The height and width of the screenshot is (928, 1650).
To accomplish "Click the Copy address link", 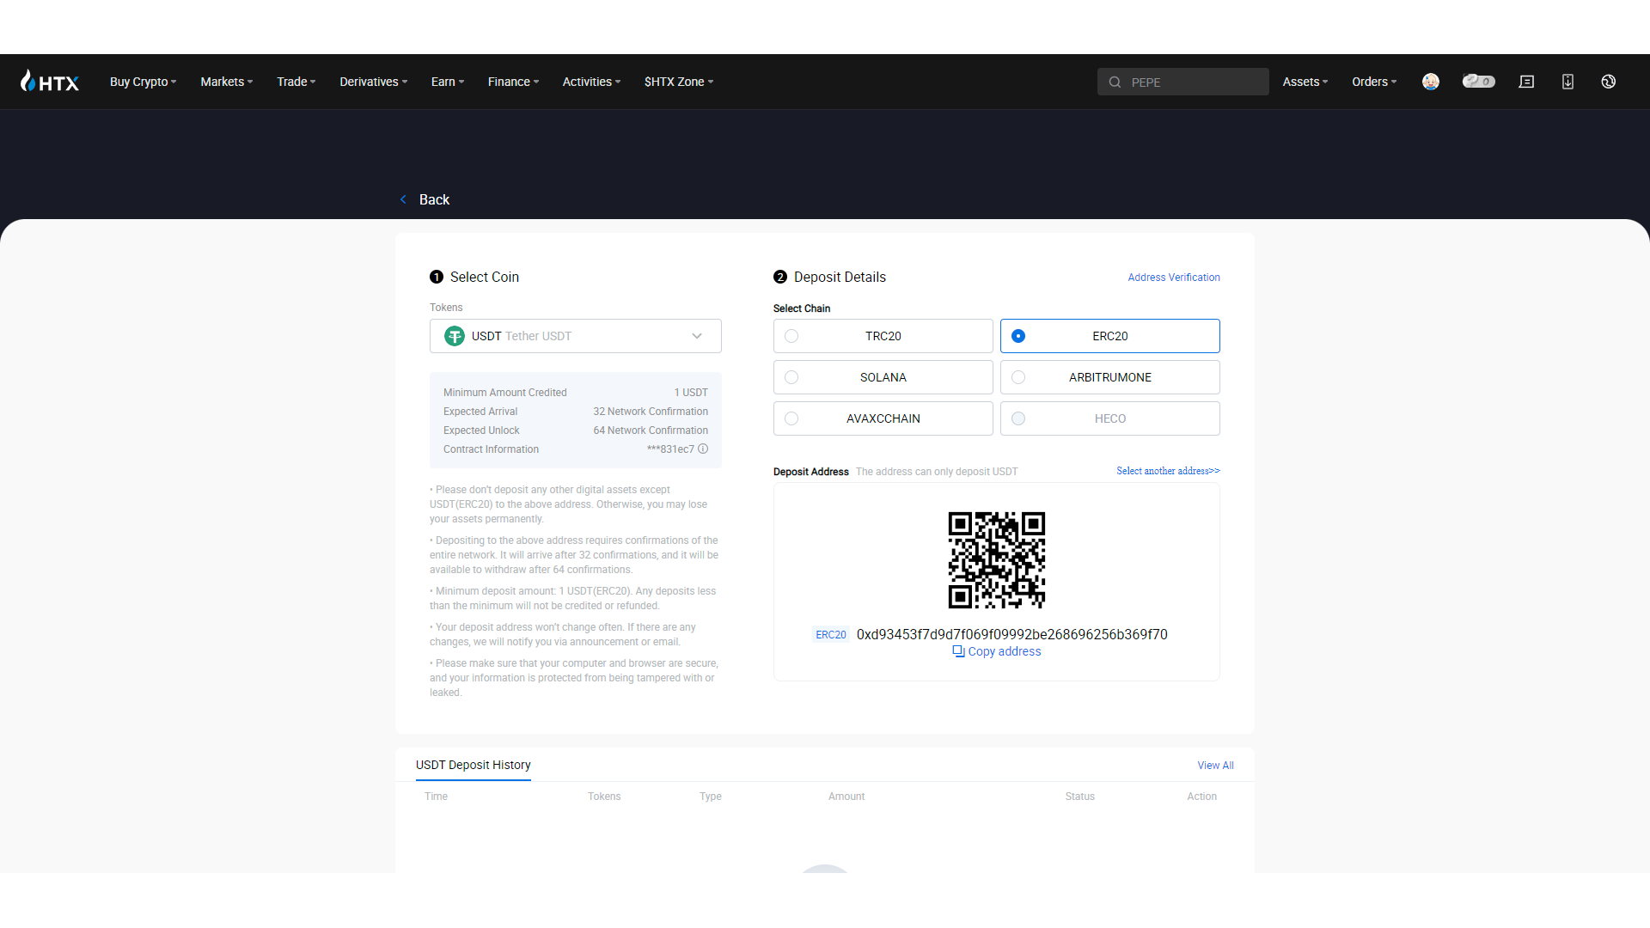I will click(x=1005, y=651).
